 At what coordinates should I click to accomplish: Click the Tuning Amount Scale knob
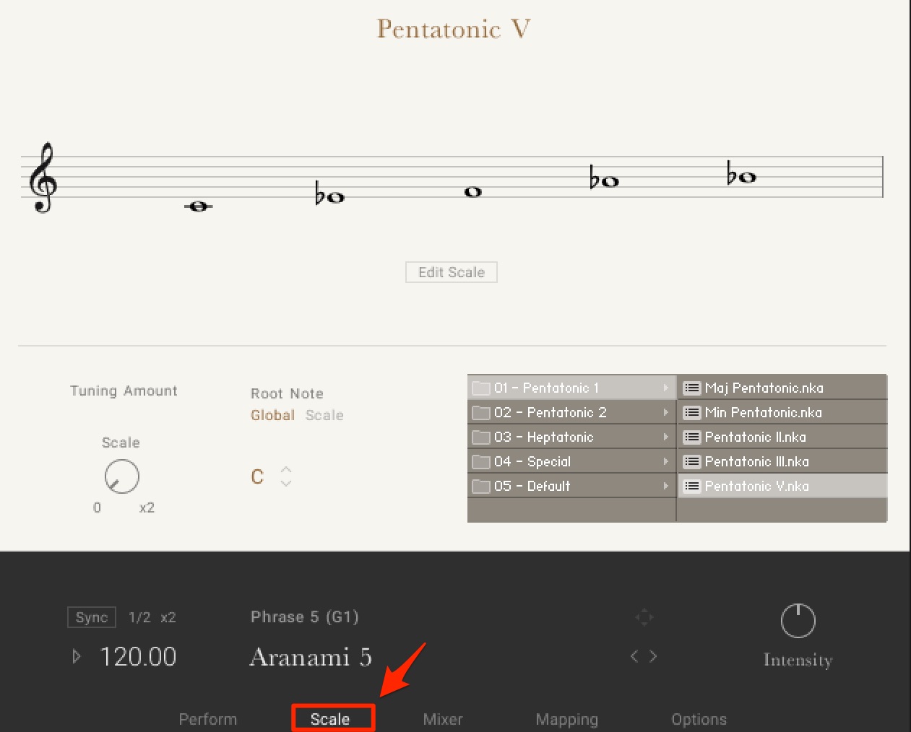(x=122, y=476)
